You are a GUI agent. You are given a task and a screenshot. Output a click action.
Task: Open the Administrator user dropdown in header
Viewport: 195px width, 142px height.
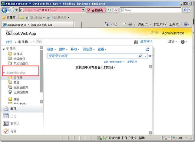(x=175, y=33)
